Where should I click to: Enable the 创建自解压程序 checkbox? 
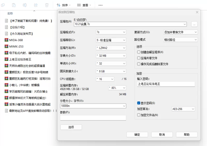click(x=139, y=52)
